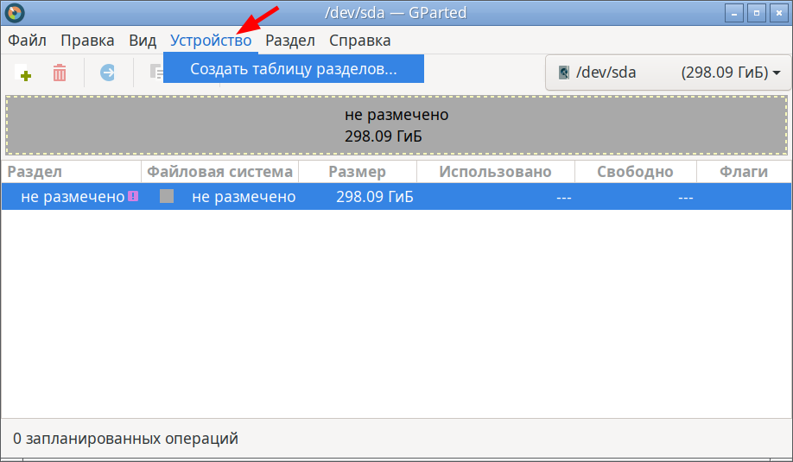793x462 pixels.
Task: Open the Вид menu
Action: click(x=143, y=41)
